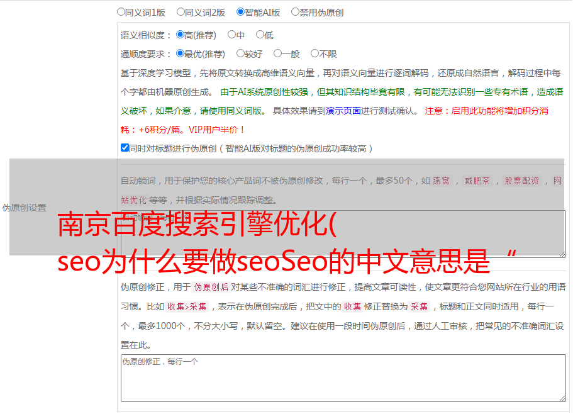Viewport: 573px width, 414px height.
Task: Open the 演示页面 link
Action: pos(343,111)
